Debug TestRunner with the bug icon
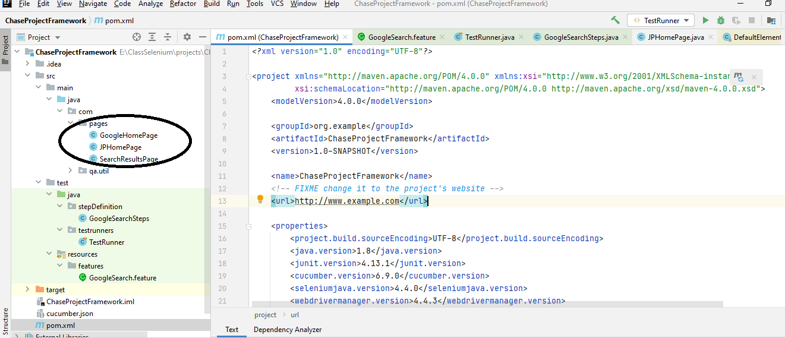 pyautogui.click(x=721, y=20)
